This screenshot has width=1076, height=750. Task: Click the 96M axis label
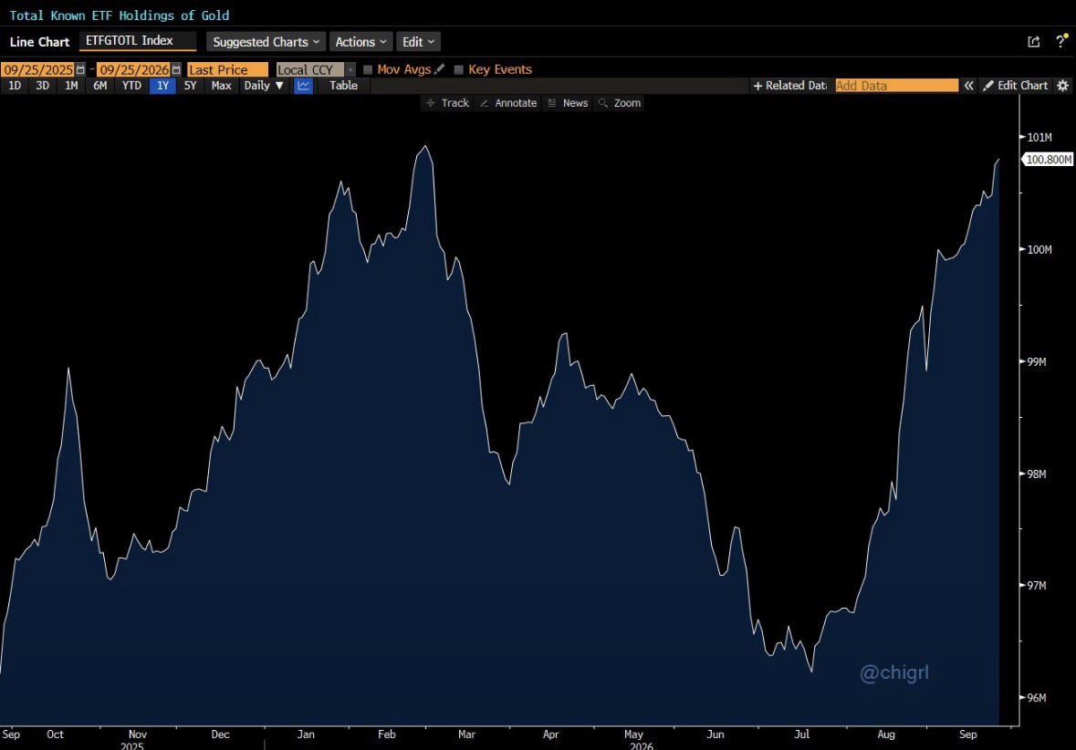click(1036, 698)
